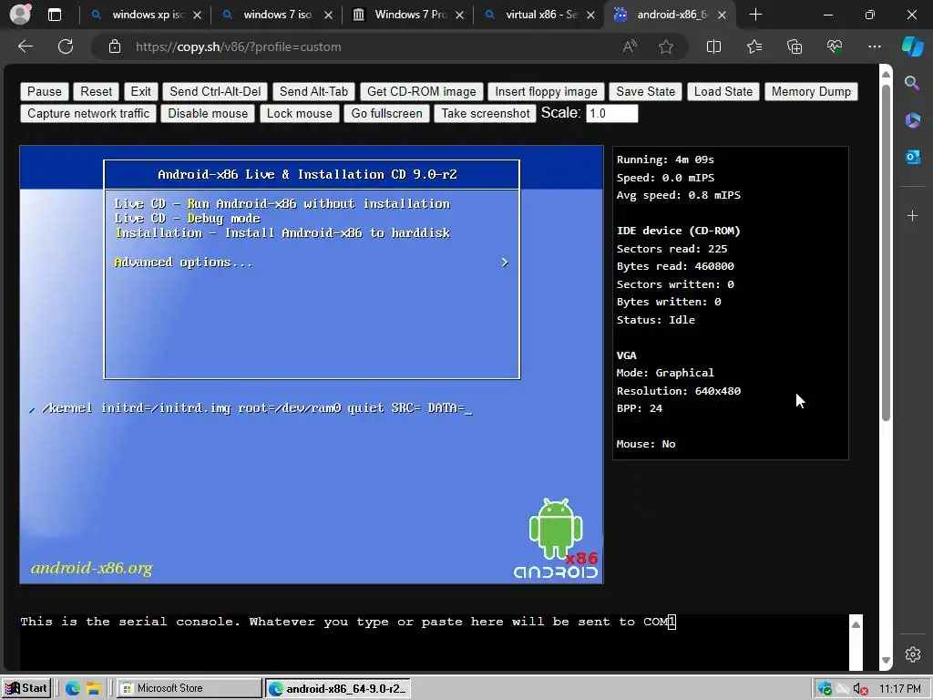The width and height of the screenshot is (933, 700).
Task: Select 'Installation - Install Android-x86 to harddisk'
Action: click(282, 232)
